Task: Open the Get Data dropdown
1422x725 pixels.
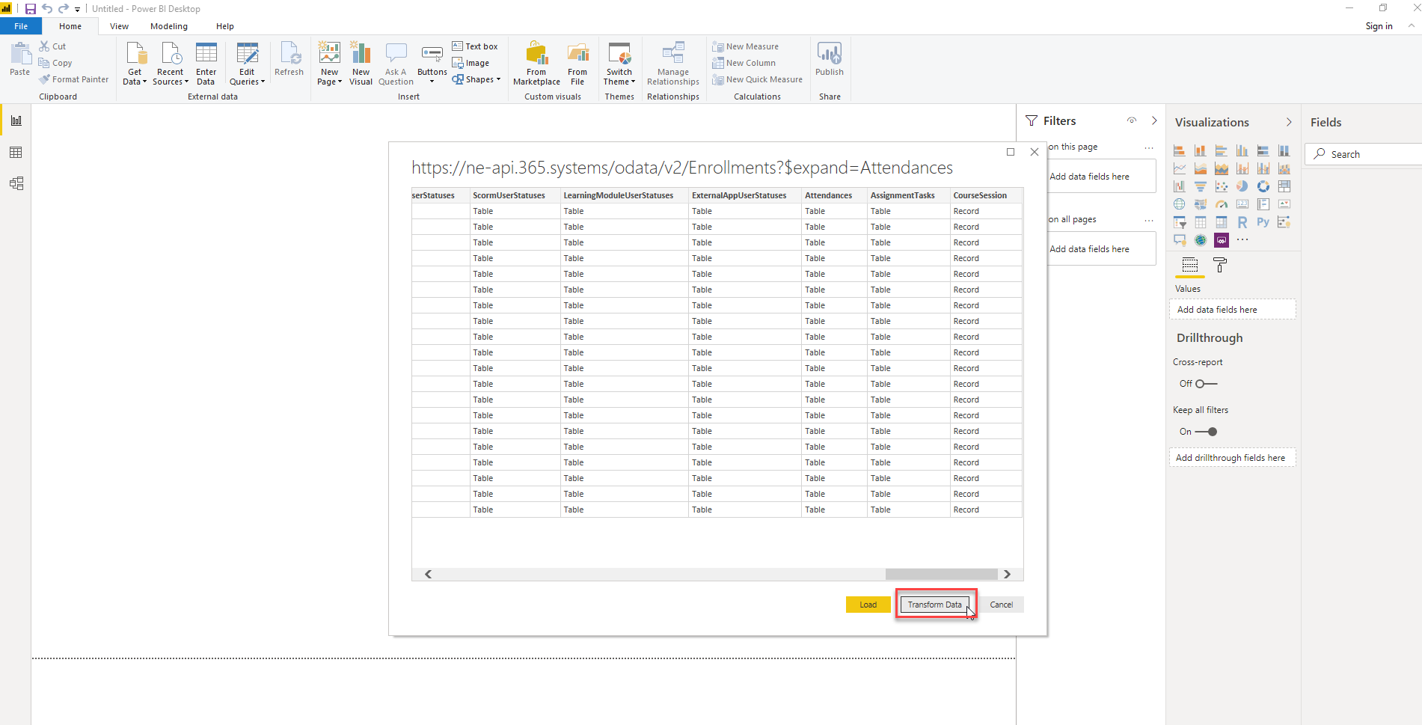Action: click(135, 64)
